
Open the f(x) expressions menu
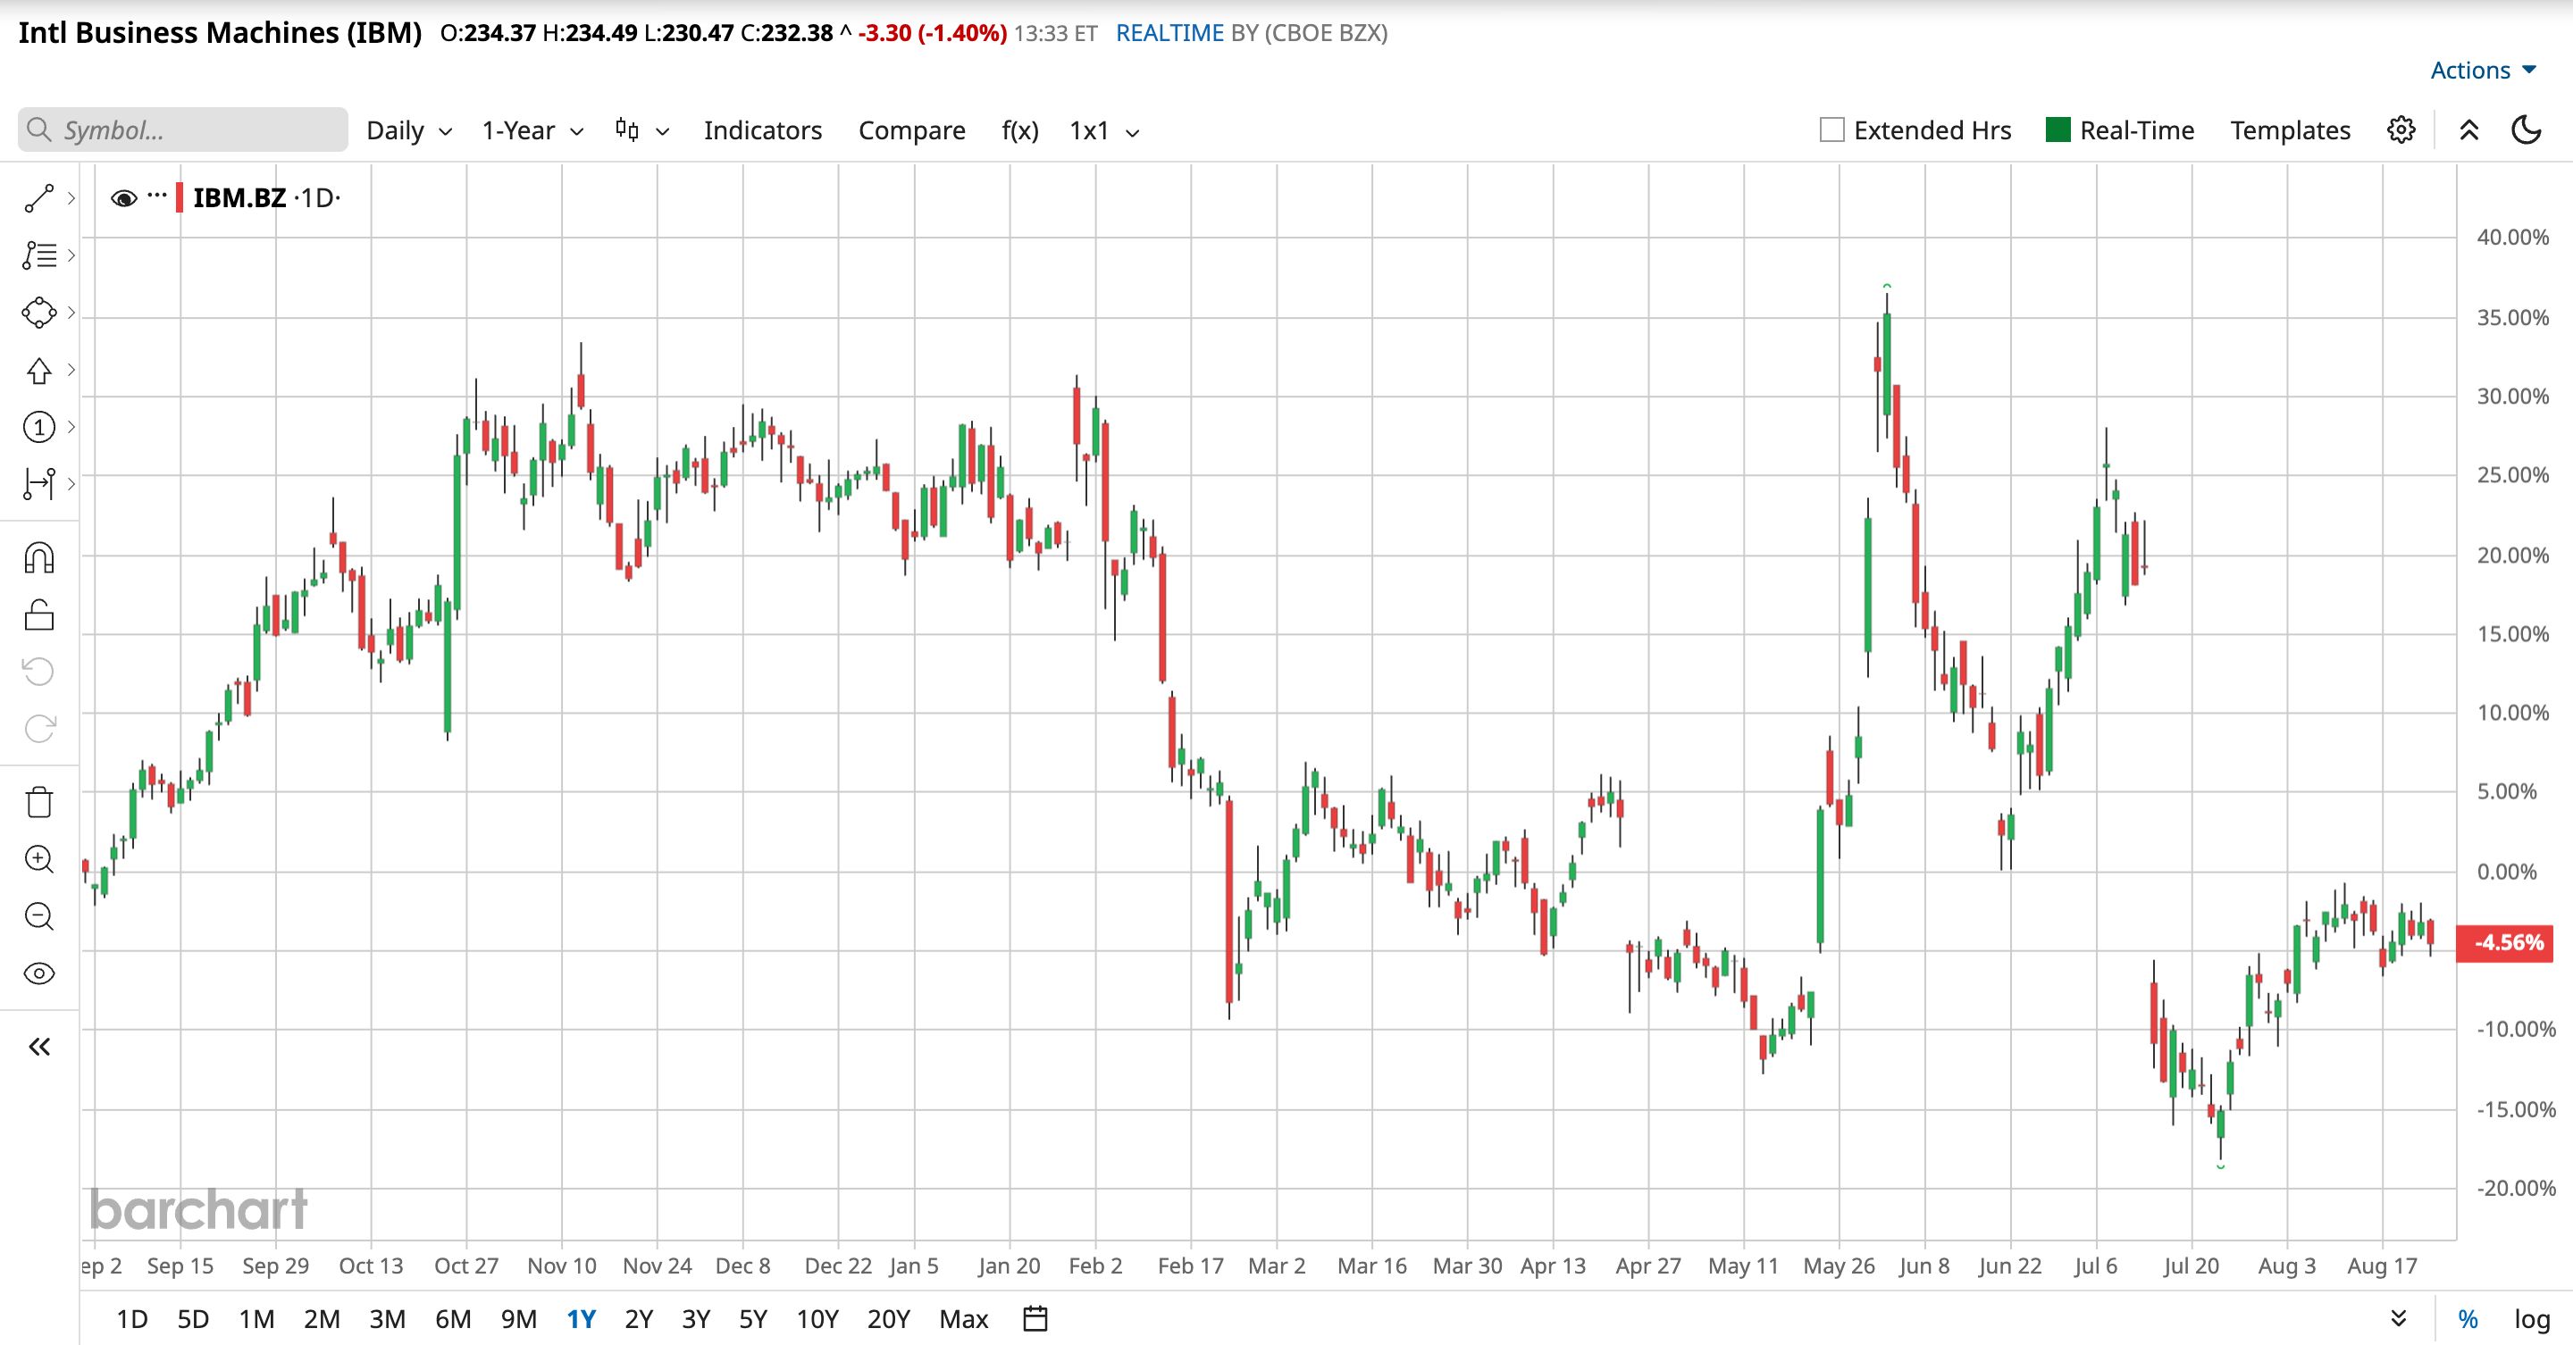point(1019,130)
